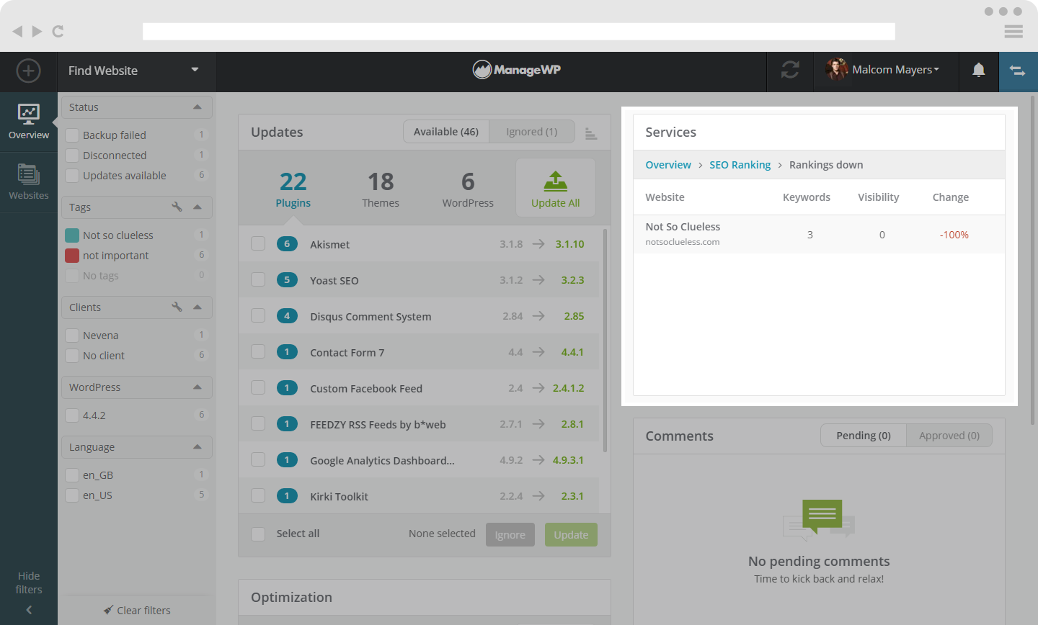Select the red not important tag

click(x=72, y=256)
